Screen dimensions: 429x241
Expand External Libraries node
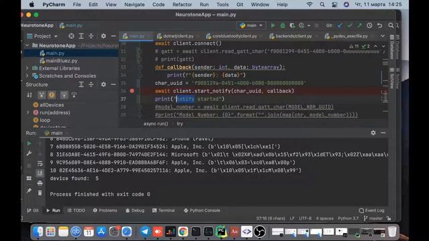pos(27,68)
